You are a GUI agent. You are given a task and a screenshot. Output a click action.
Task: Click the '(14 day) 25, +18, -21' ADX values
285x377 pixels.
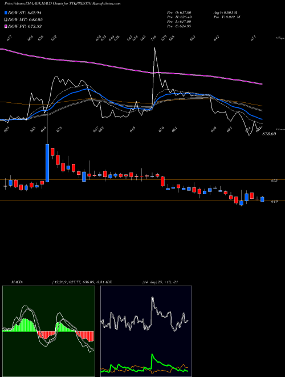click(160, 282)
